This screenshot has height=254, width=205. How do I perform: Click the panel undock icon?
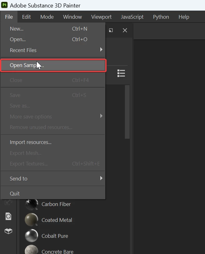click(x=111, y=30)
